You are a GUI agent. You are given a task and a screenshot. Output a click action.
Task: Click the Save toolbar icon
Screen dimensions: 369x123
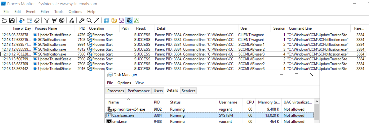pos(12,20)
